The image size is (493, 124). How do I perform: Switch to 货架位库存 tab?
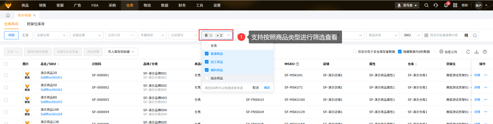point(36,24)
